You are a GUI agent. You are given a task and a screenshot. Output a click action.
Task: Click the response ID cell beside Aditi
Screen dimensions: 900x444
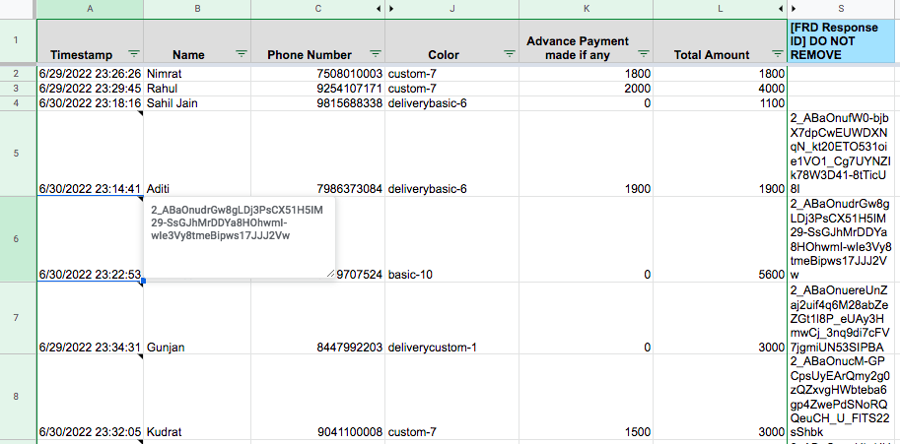tap(841, 153)
